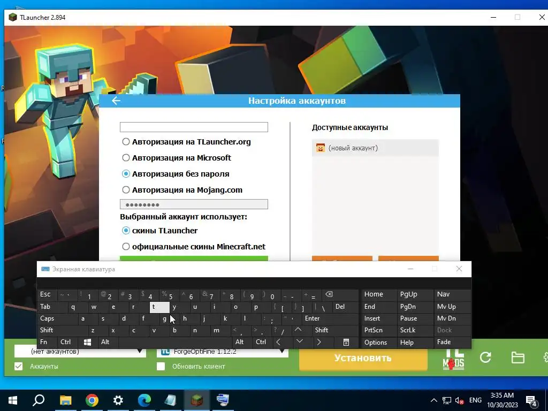Switch to TLauncher Minecraft taskbar icon
The image size is (548, 411).
[197, 400]
